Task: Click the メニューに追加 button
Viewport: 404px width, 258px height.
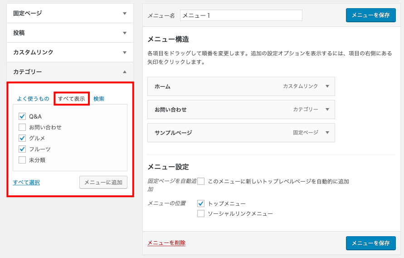Action: tap(103, 183)
